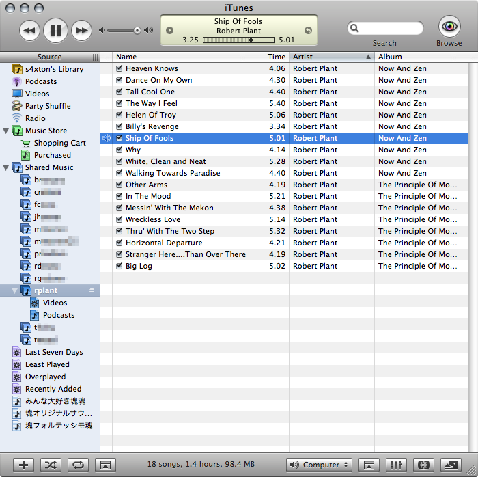Open the Computer speaker output dropdown
Viewport: 478px width, 477px height.
(x=319, y=465)
